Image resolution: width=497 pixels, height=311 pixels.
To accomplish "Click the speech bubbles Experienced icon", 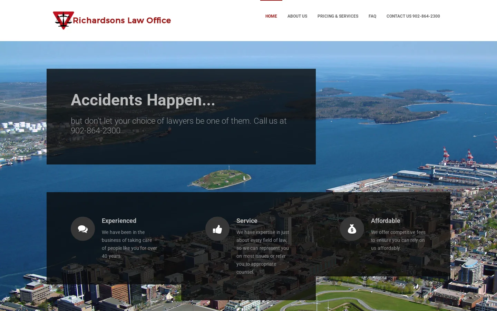I will pyautogui.click(x=83, y=229).
